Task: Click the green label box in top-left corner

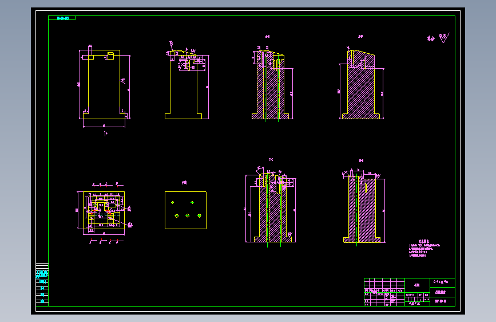Action: tap(62, 18)
